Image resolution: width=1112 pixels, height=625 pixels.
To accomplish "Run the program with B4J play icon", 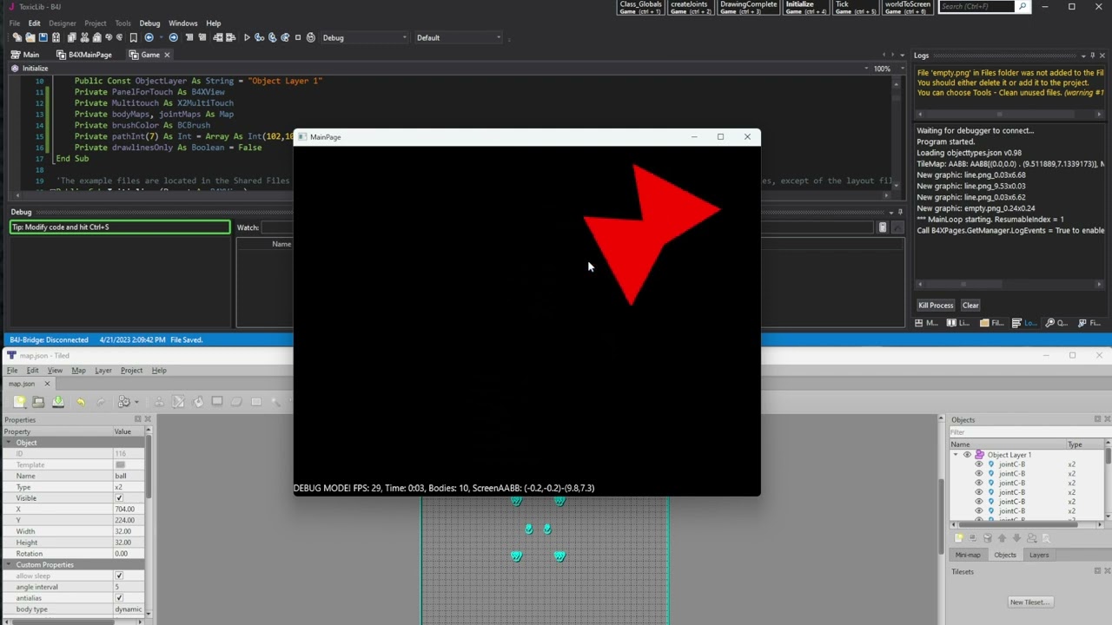I will [248, 37].
